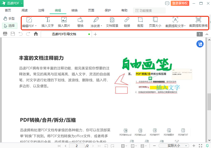Click 截图提取表格 screenshot table extraction
211x148 pixels.
[198, 22]
